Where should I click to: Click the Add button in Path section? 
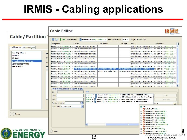coord(165,95)
